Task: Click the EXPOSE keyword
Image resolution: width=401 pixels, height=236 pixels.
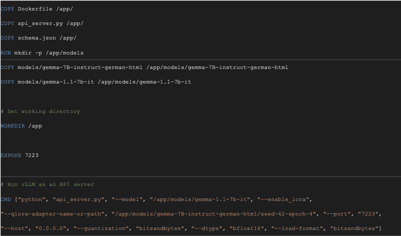Action: click(x=11, y=155)
